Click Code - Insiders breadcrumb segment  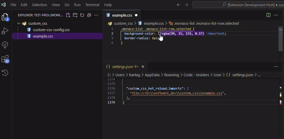point(196,75)
